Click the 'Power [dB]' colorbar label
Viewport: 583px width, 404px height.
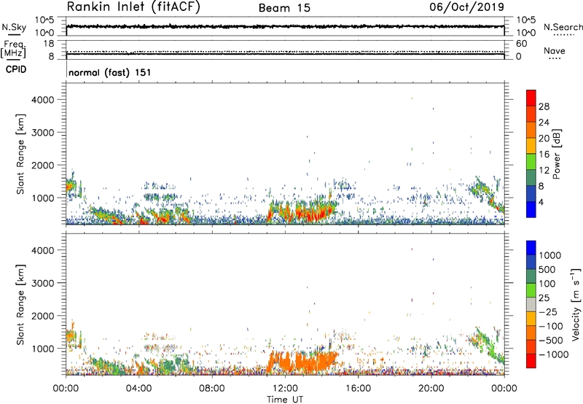(556, 154)
